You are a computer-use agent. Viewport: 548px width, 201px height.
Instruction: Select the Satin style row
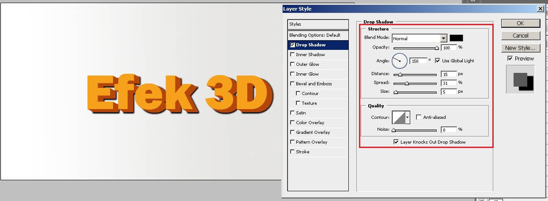tap(318, 113)
